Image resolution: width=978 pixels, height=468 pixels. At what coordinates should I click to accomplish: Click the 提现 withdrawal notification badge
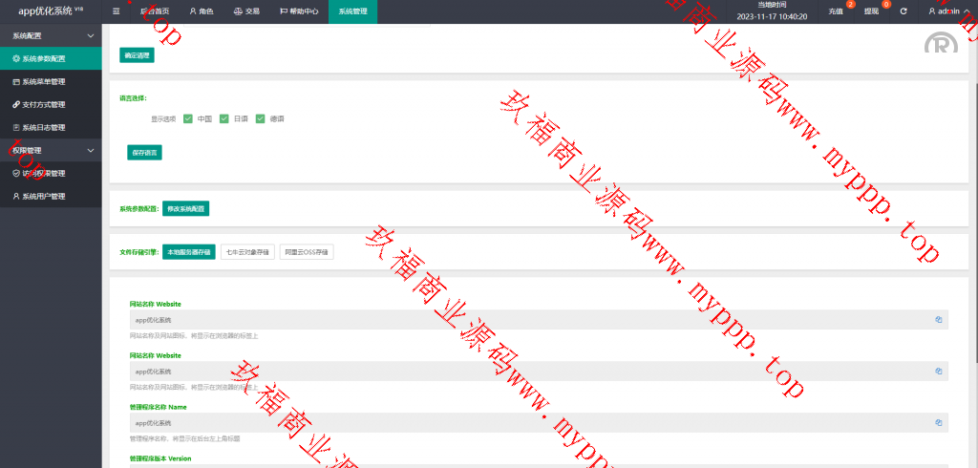tap(886, 5)
